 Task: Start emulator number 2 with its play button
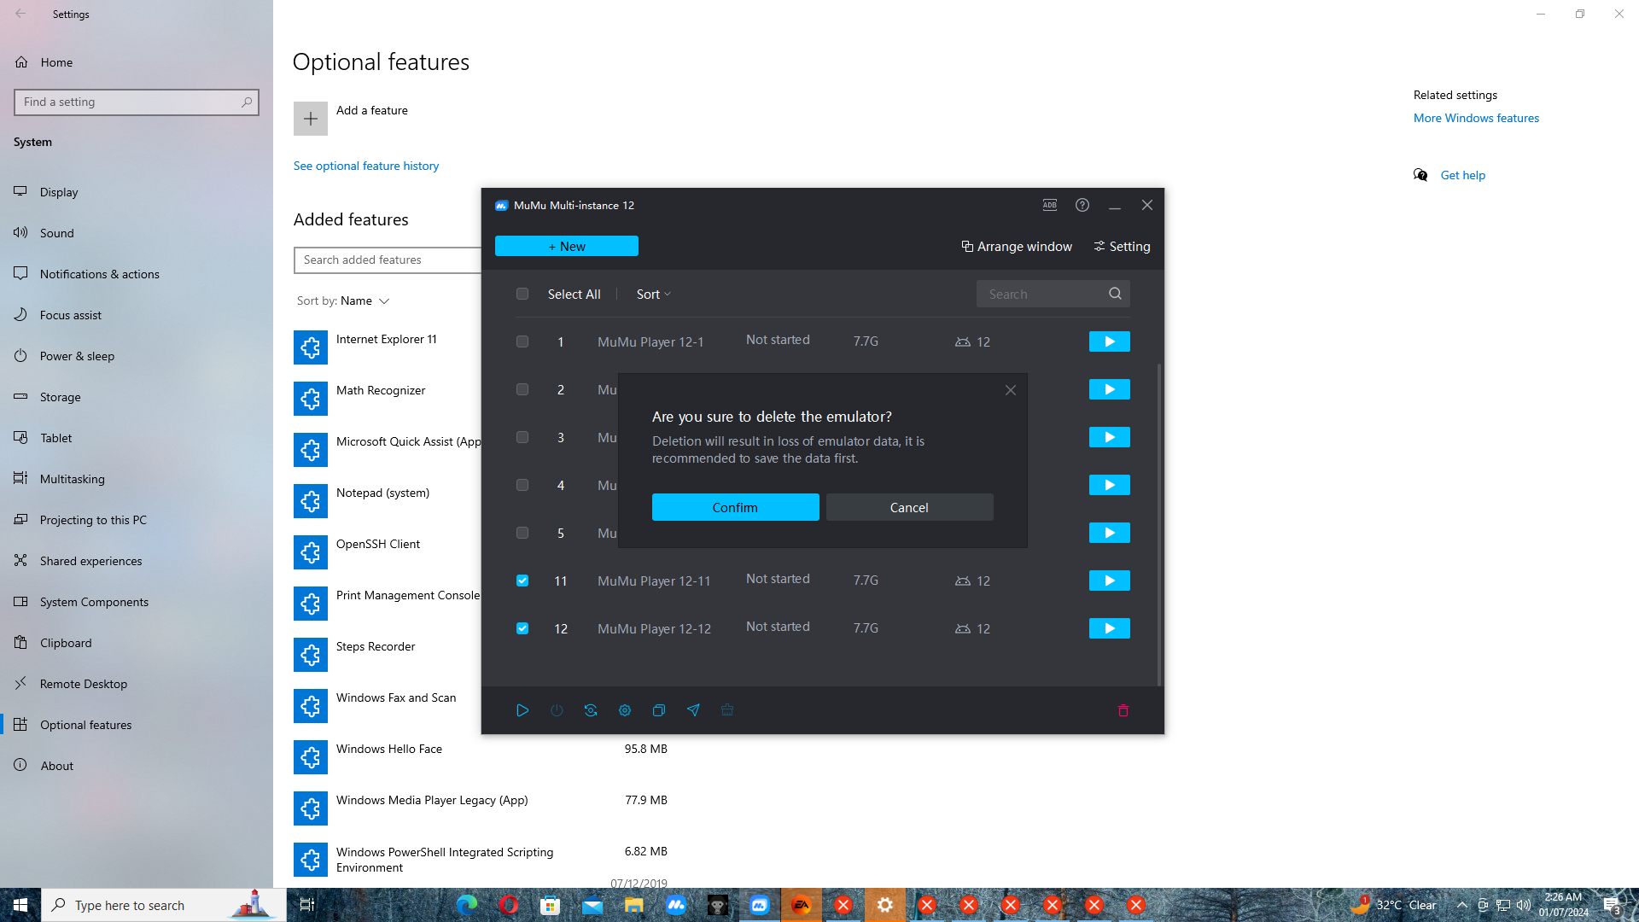[x=1110, y=389]
